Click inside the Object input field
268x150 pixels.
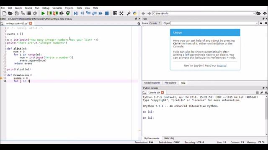click(213, 23)
